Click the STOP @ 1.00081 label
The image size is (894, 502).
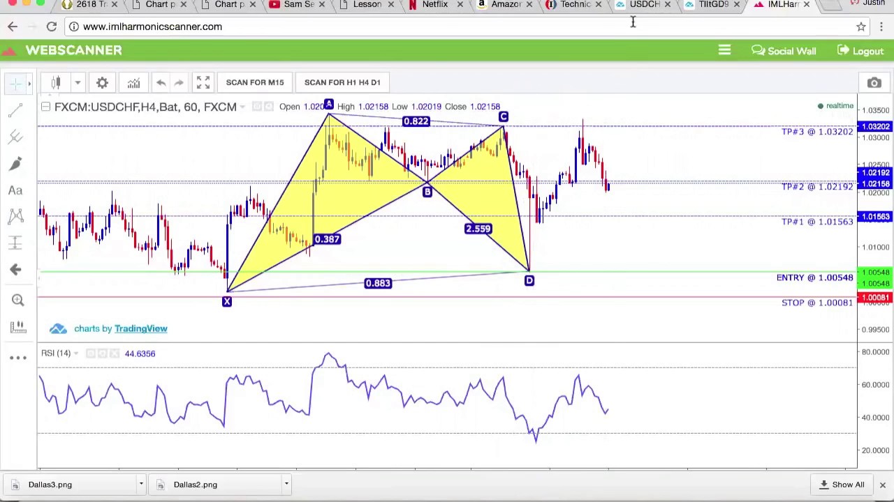pyautogui.click(x=817, y=303)
